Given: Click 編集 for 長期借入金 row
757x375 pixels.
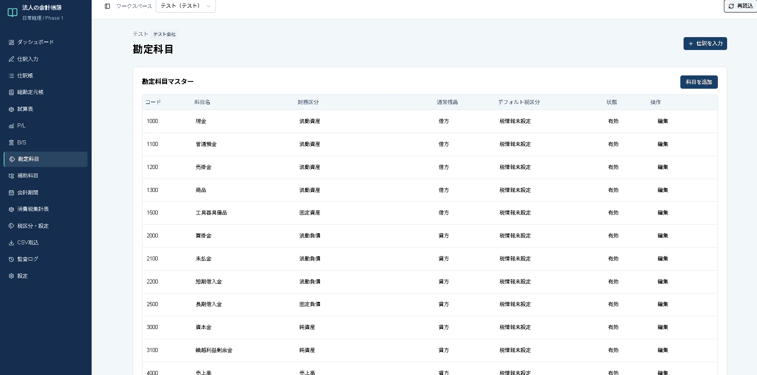Looking at the screenshot, I should point(663,304).
